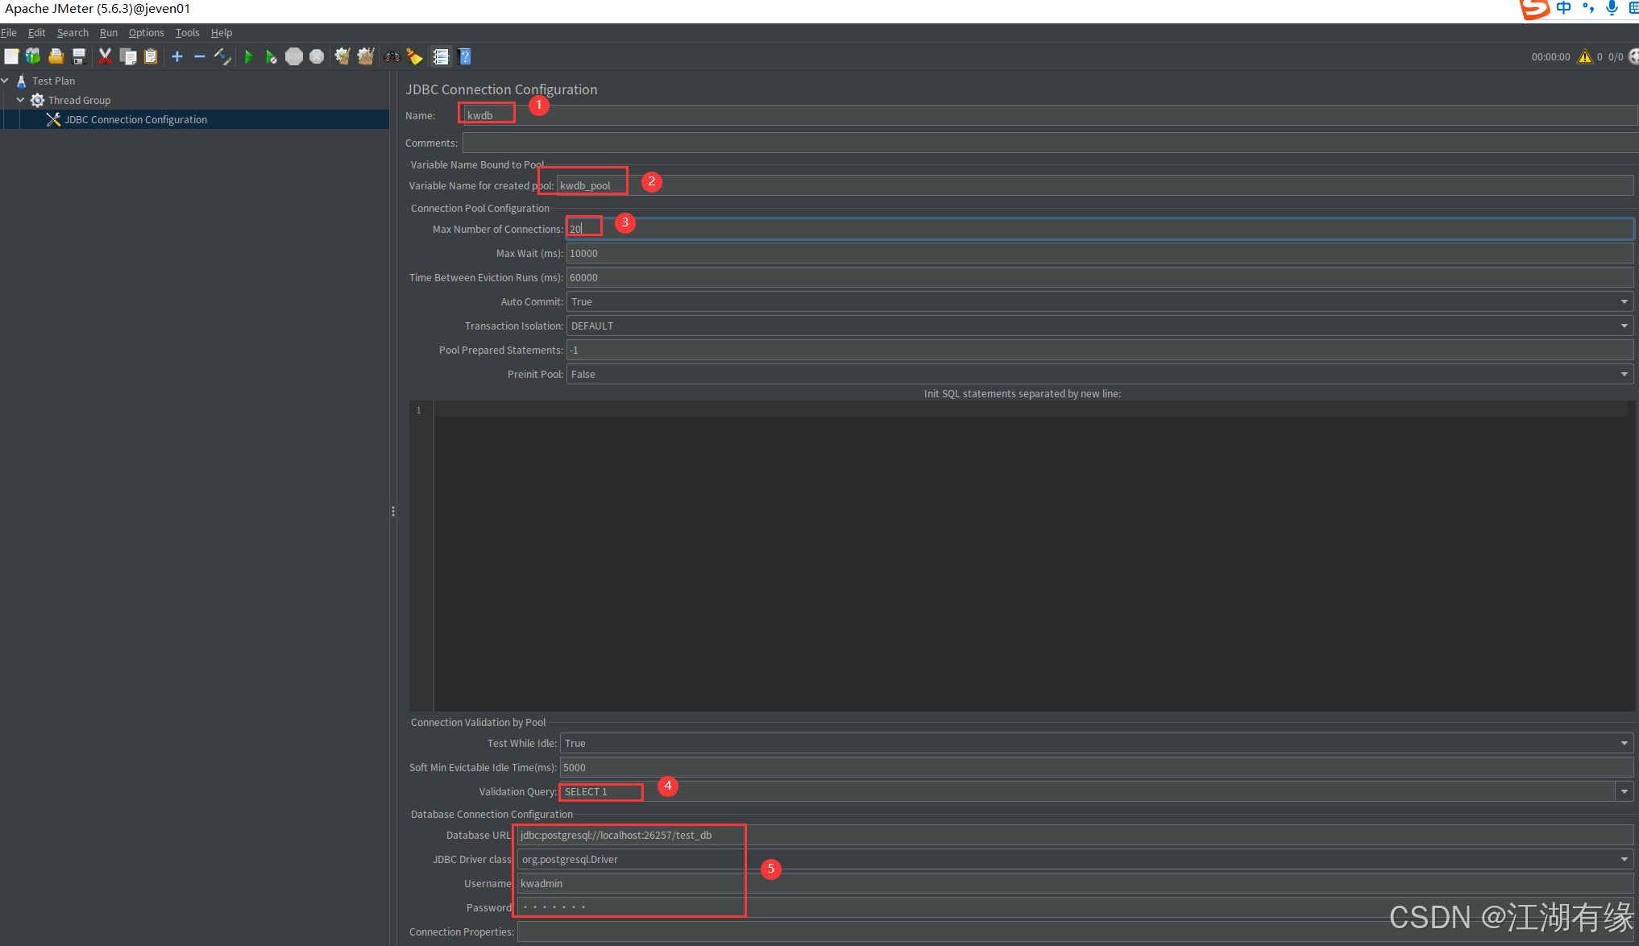The height and width of the screenshot is (946, 1639).
Task: Click the Search binoculars icon
Action: pyautogui.click(x=392, y=56)
